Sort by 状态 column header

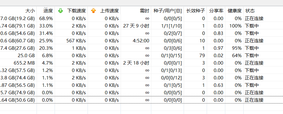click(263, 11)
